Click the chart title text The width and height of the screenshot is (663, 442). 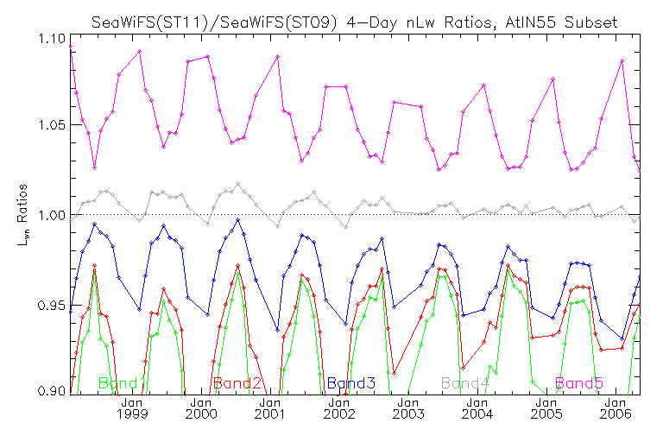pyautogui.click(x=354, y=22)
